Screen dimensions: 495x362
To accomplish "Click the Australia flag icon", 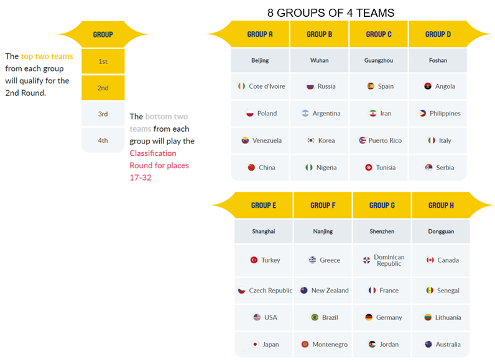I will 428,345.
